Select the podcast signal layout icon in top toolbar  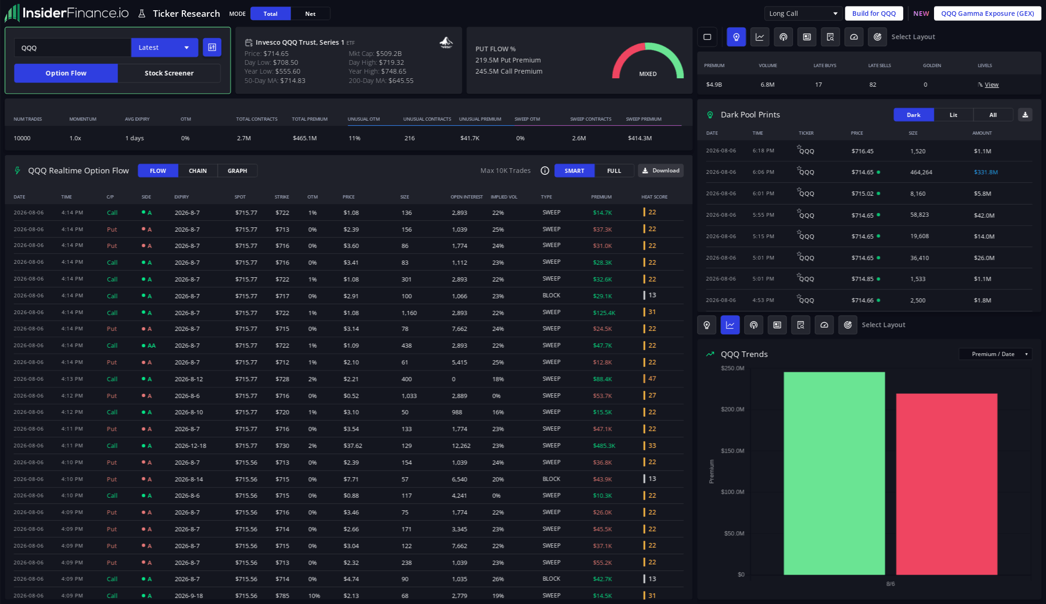[783, 37]
